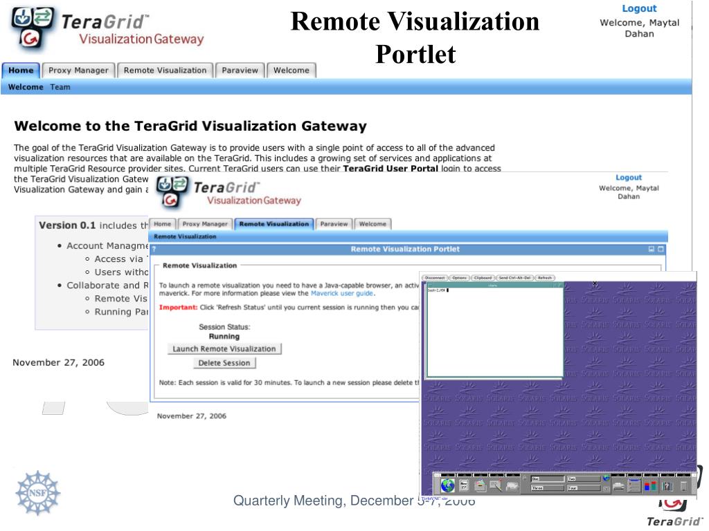Open the text note pencil icon in CDE panel
709x531 pixels.
pos(496,486)
